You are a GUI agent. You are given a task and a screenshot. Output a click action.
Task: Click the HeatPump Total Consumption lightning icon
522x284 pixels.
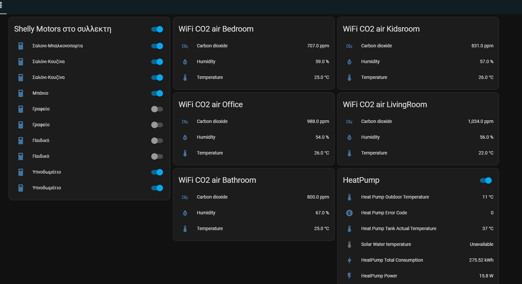349,260
